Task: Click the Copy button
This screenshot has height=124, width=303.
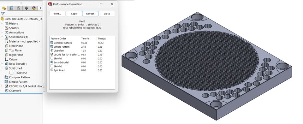Action: coord(74,14)
